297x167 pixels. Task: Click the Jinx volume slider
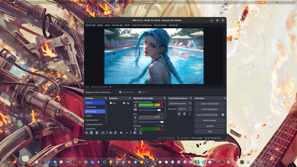coord(151,122)
